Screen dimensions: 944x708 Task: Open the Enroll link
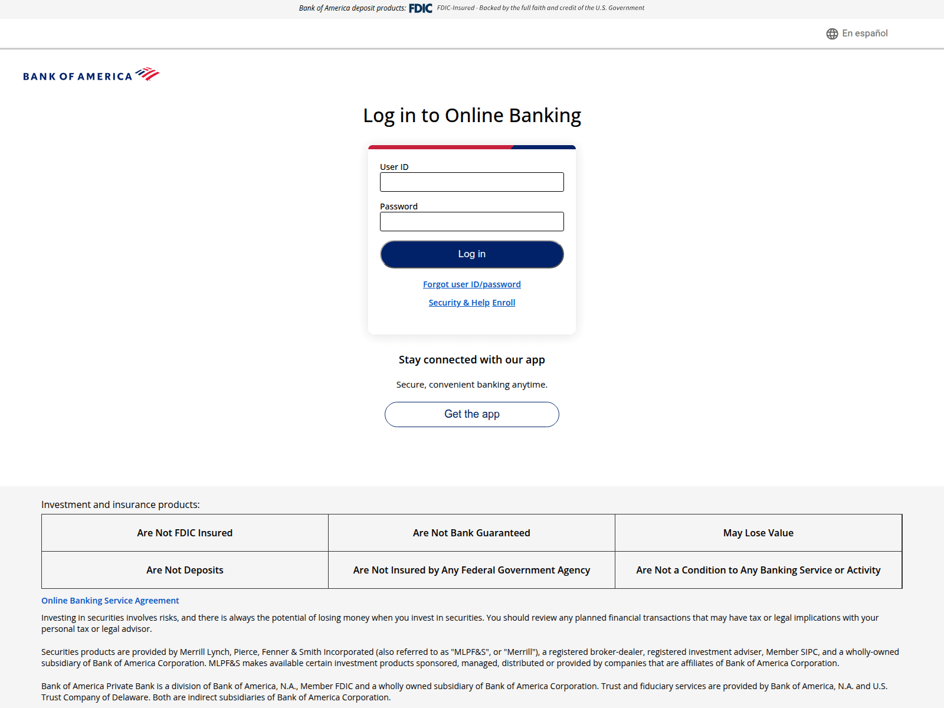504,303
